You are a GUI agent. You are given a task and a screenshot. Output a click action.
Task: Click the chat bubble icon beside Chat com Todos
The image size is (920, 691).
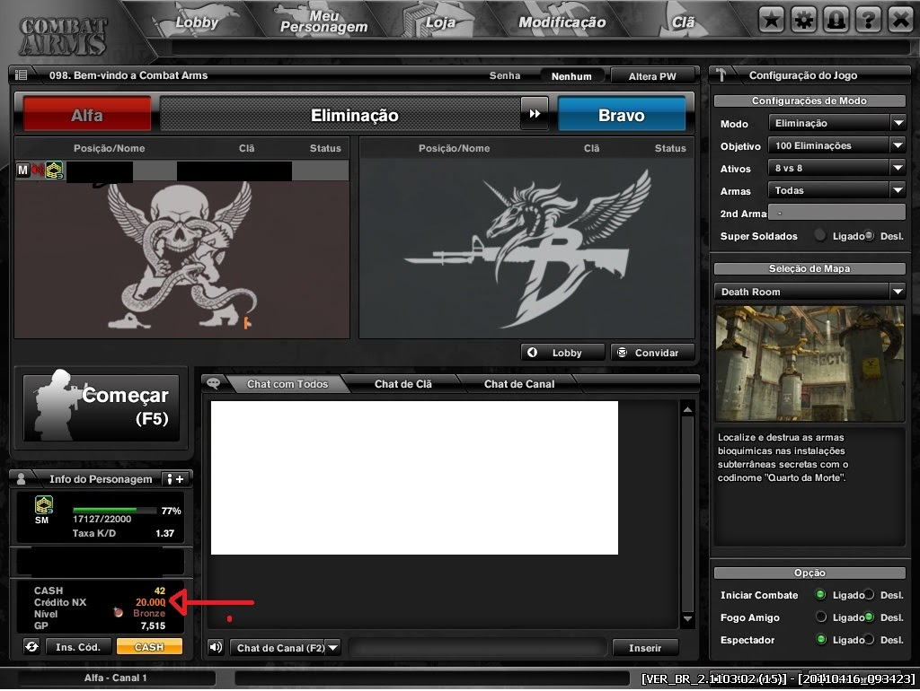tap(213, 382)
